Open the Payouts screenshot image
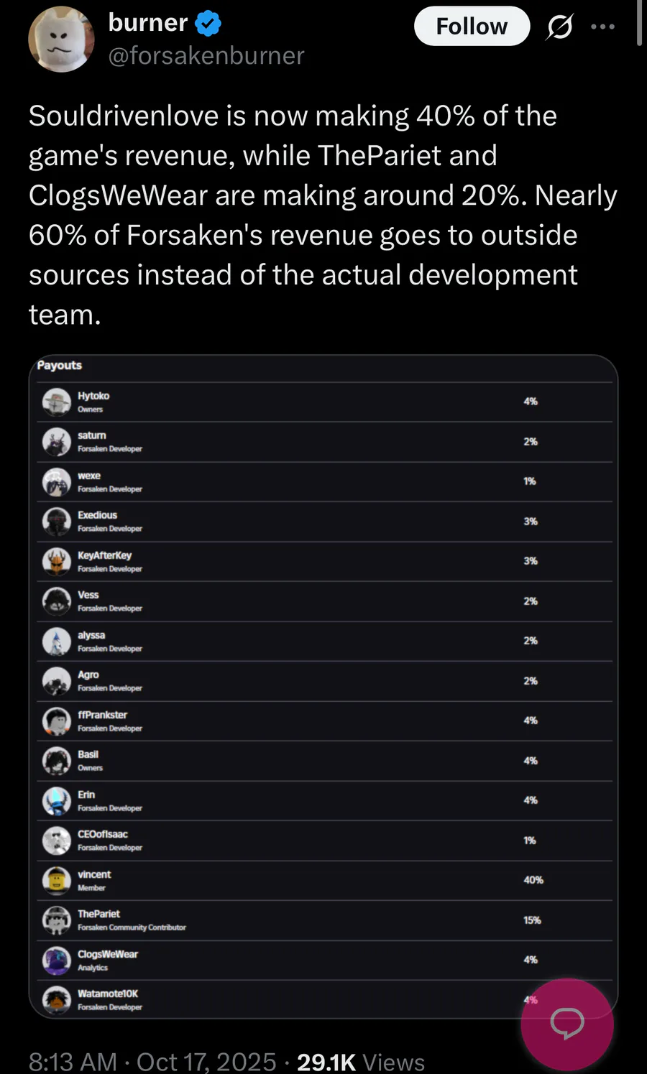Screen dimensions: 647x1074 323,686
